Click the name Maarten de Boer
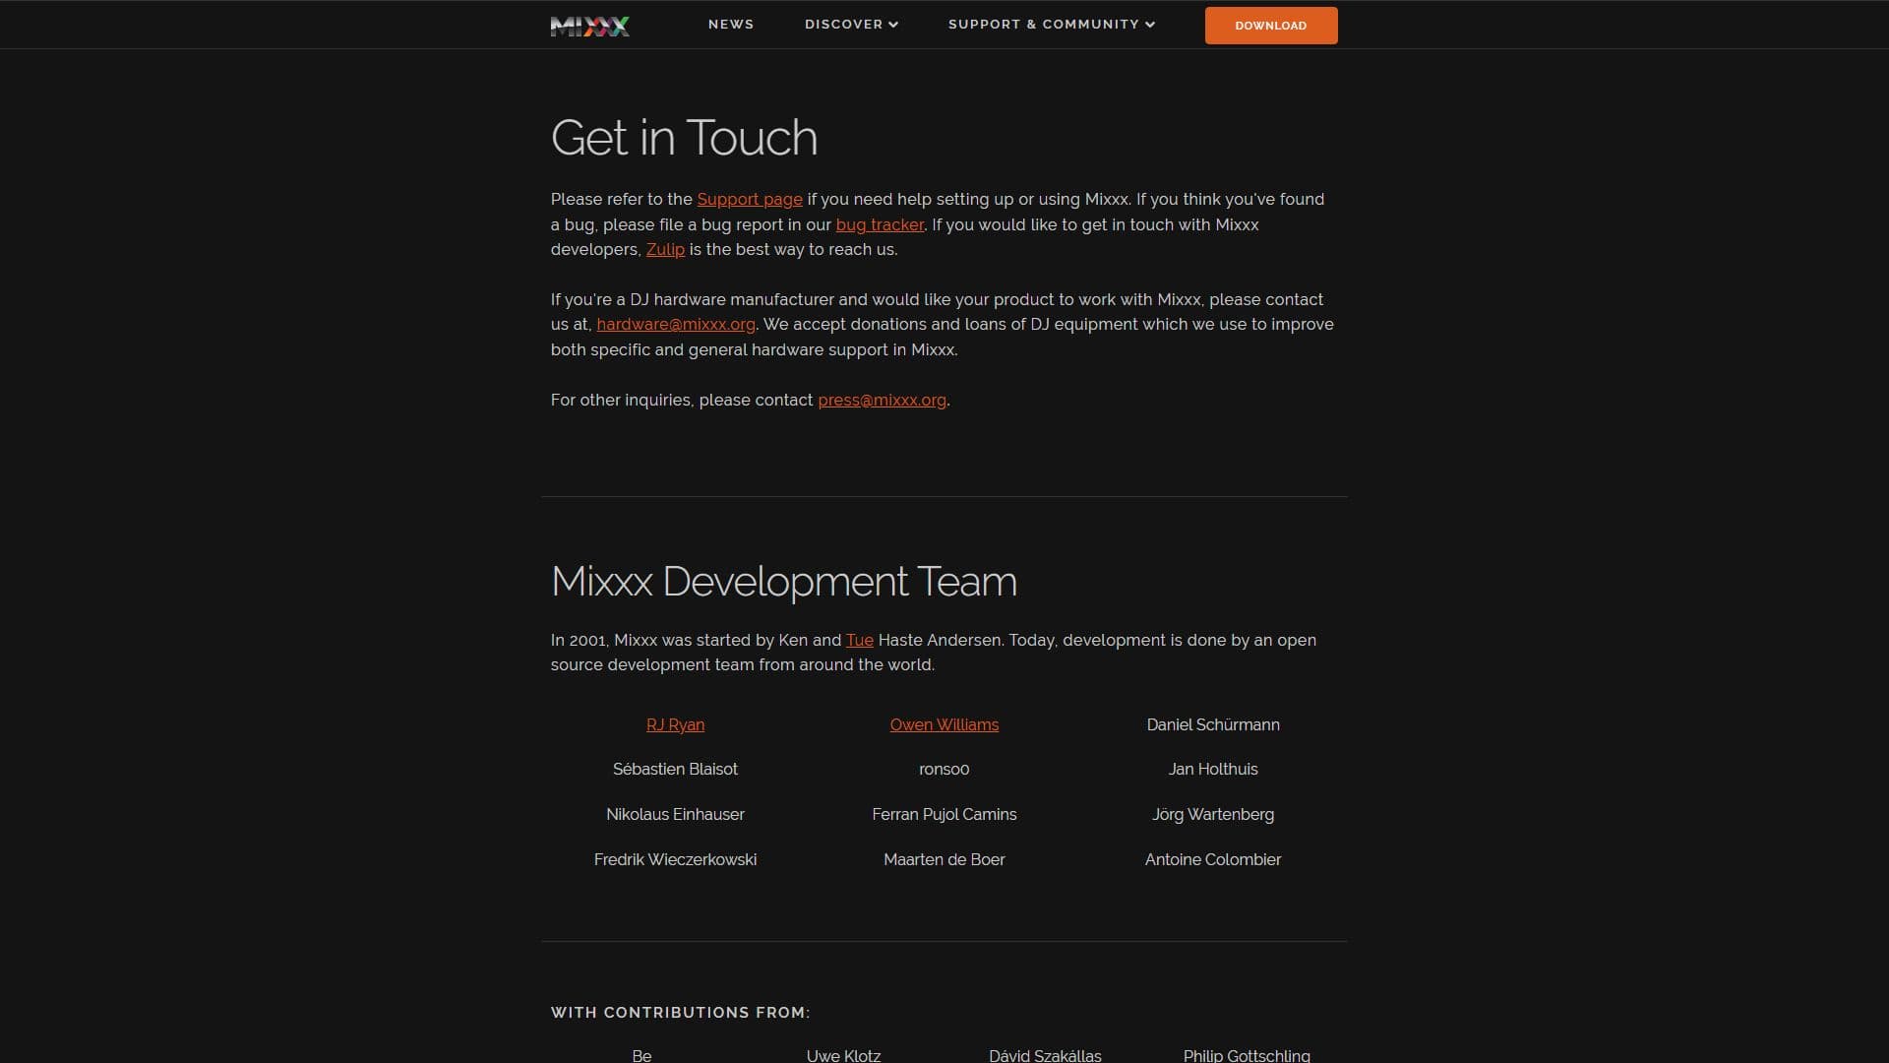1889x1063 pixels. coord(944,860)
